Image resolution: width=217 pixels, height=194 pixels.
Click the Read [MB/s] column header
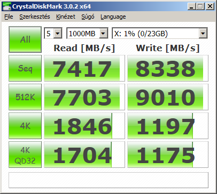(84, 48)
